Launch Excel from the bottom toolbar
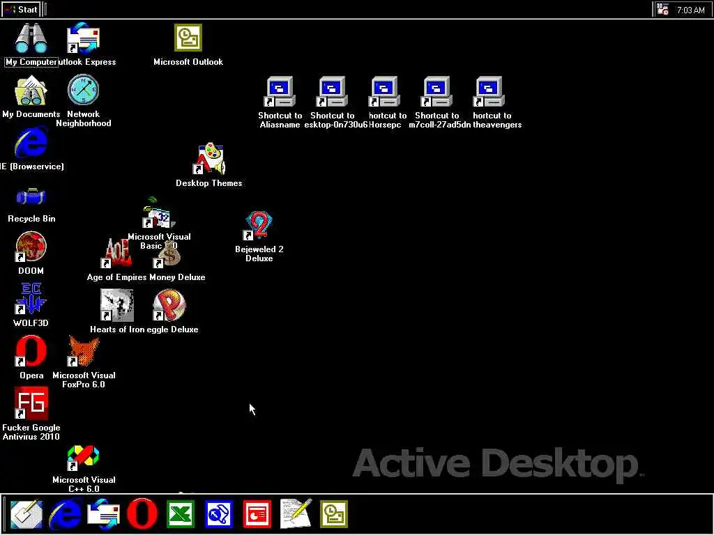The width and height of the screenshot is (714, 535). click(181, 514)
